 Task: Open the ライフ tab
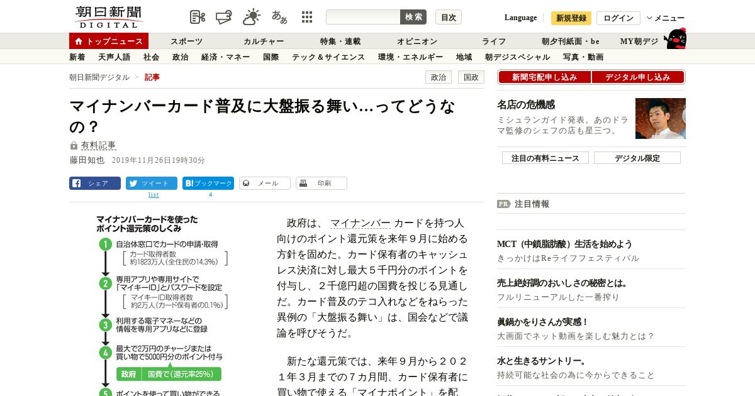494,41
